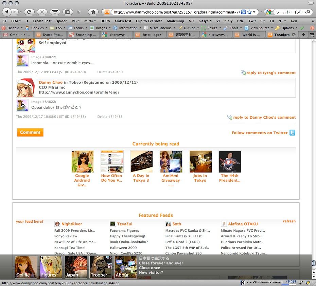This screenshot has width=316, height=286.
Task: Bookmark page with the star icon
Action: (x=249, y=12)
